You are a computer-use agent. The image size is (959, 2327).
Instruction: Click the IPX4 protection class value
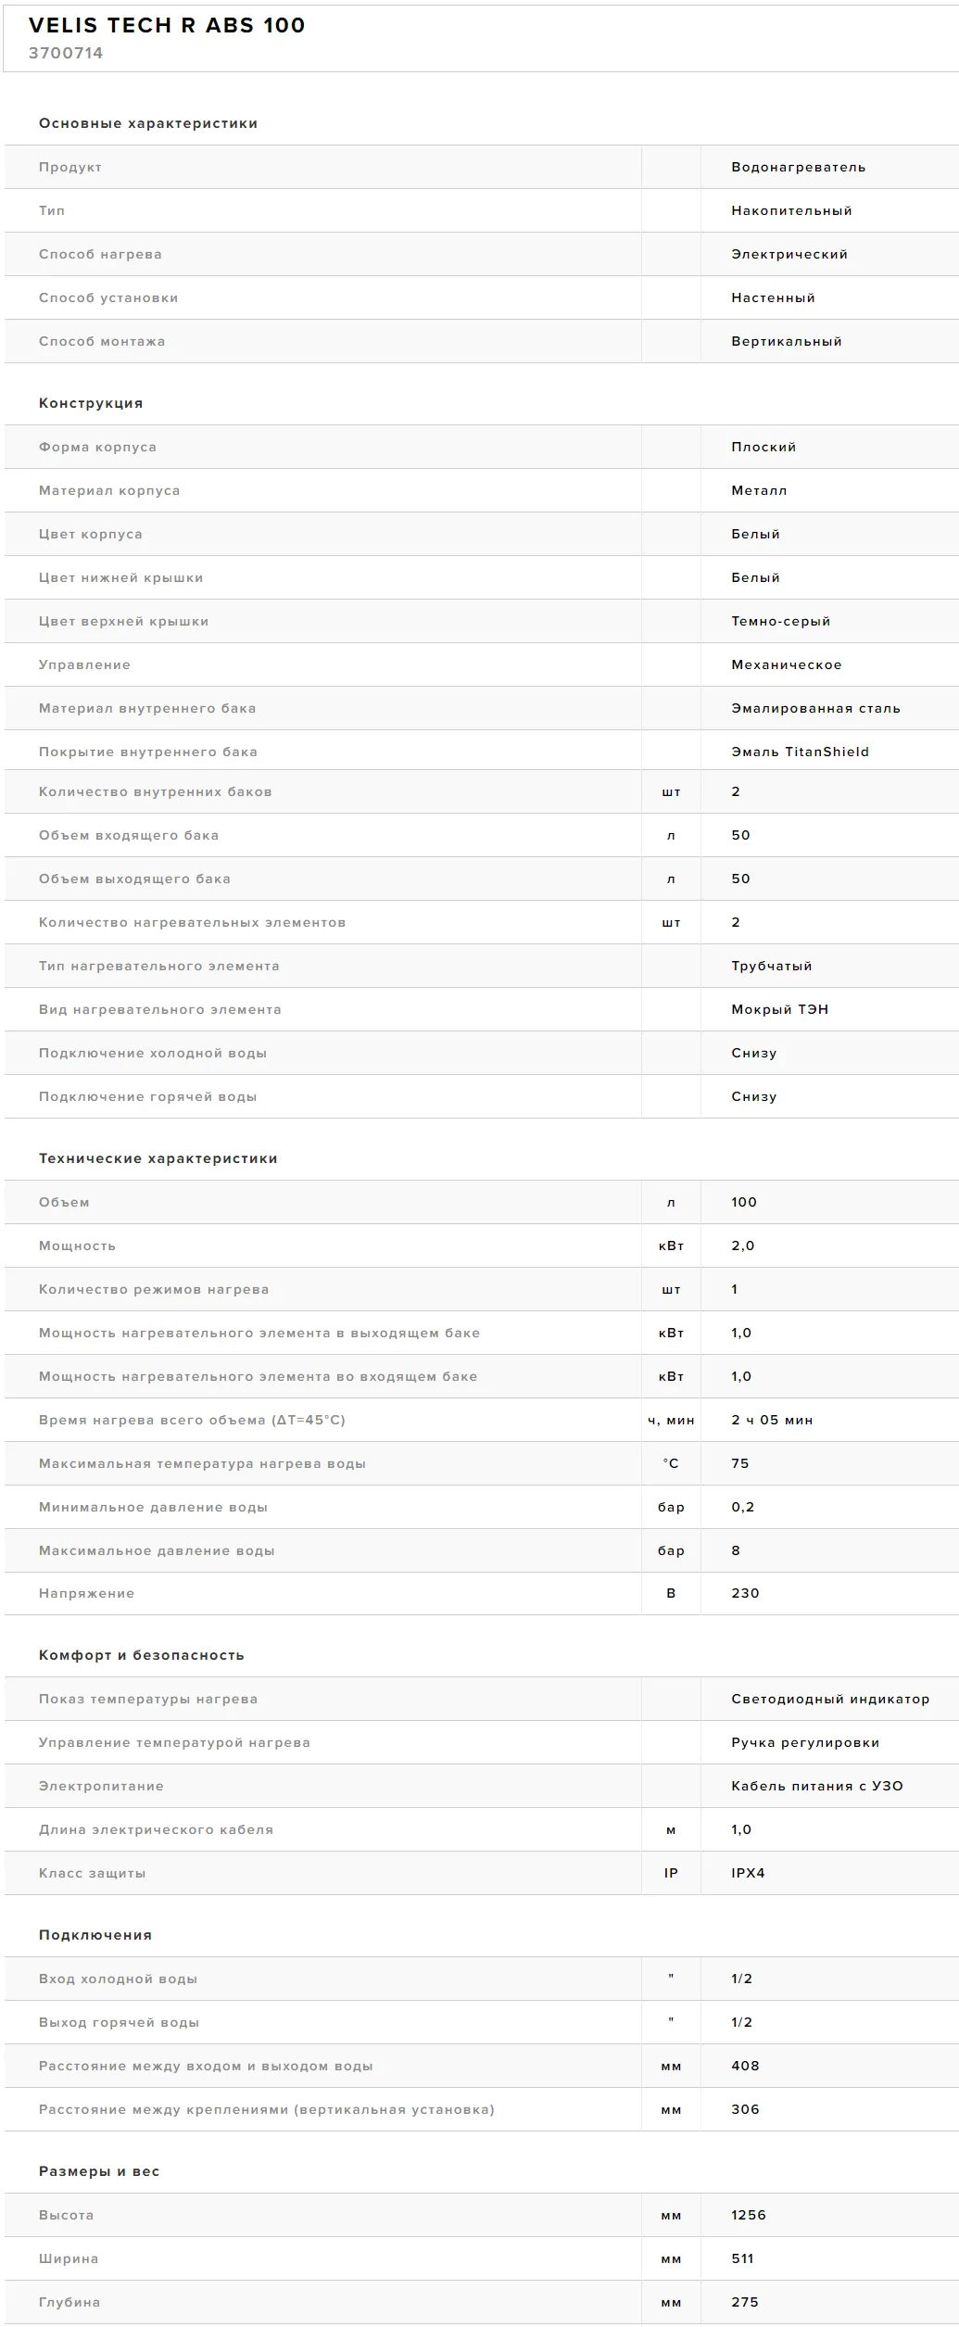tap(748, 1873)
